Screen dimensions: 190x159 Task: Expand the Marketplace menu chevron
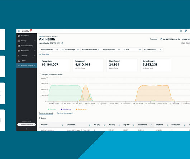tap(35, 51)
